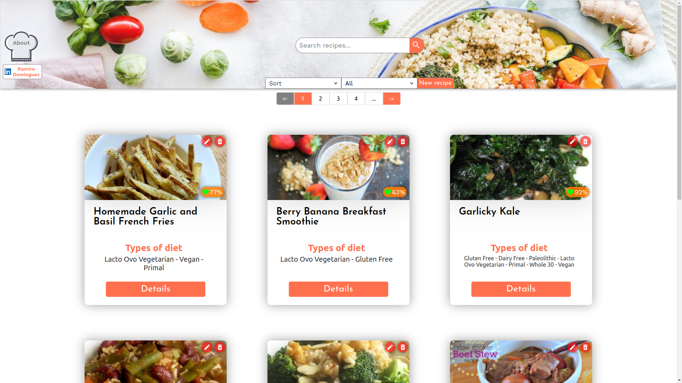Screen dimensions: 682x383
Task: Click the New recipe button
Action: click(x=435, y=83)
